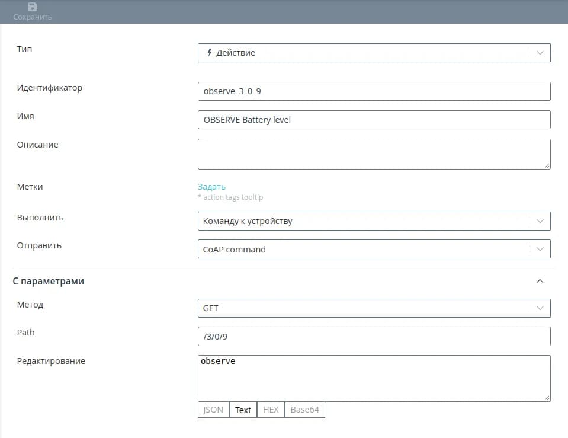Click the Сохранить button label
Viewport: 568px width, 438px height.
[33, 17]
